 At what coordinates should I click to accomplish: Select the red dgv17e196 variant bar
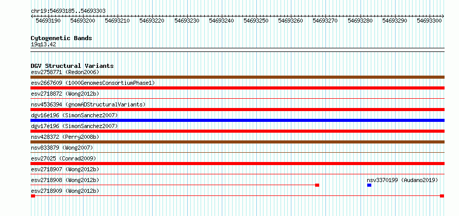[x=237, y=131]
